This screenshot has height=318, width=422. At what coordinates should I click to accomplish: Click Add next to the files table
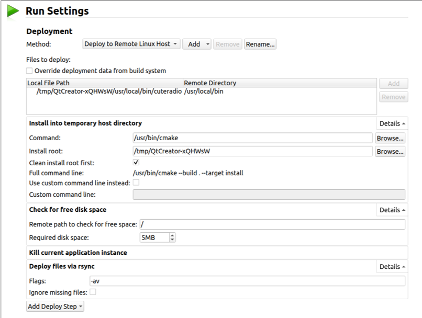pos(393,83)
